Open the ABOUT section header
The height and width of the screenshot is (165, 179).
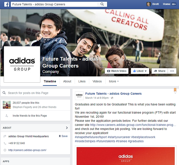coord(36,128)
